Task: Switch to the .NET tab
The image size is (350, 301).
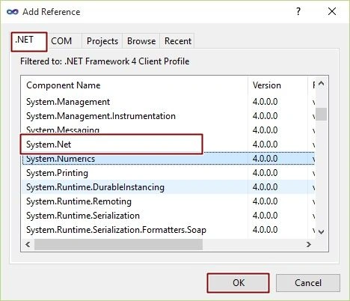Action: (29, 41)
